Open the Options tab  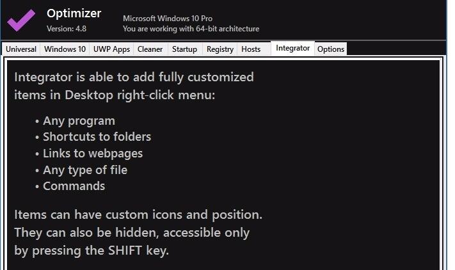331,49
